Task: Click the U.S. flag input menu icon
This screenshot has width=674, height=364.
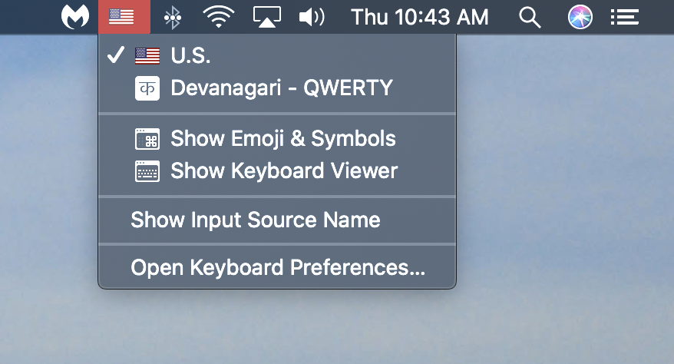Action: pos(124,17)
